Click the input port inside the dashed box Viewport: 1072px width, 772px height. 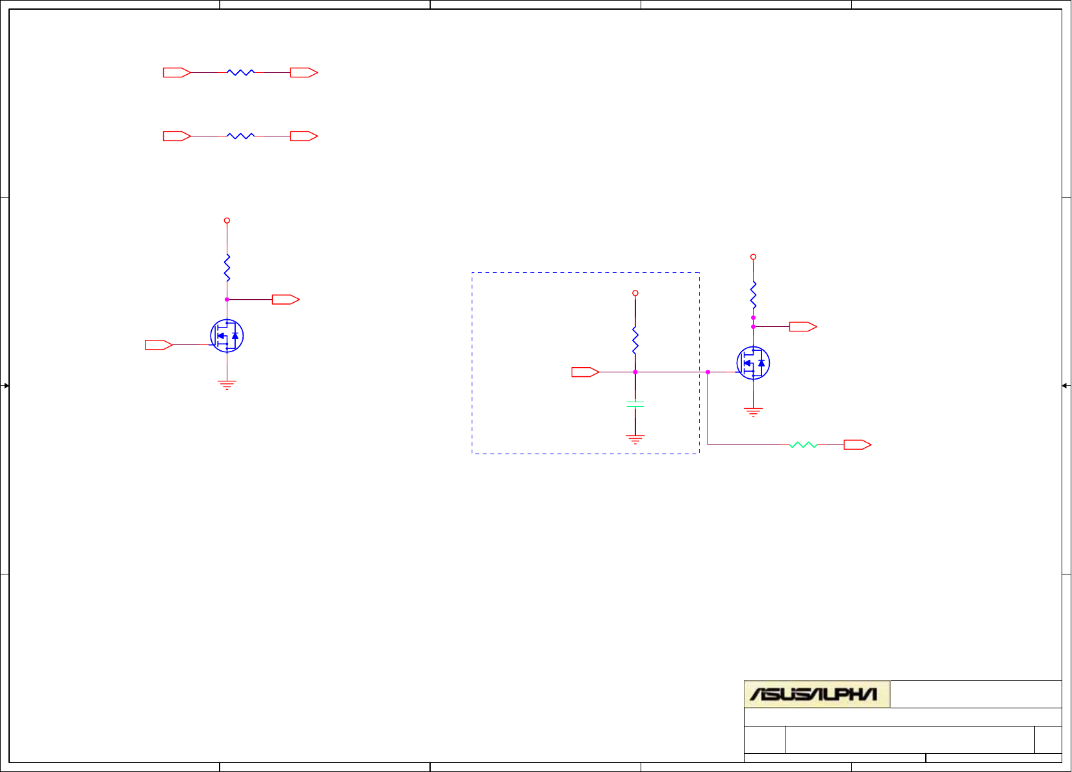pos(585,372)
